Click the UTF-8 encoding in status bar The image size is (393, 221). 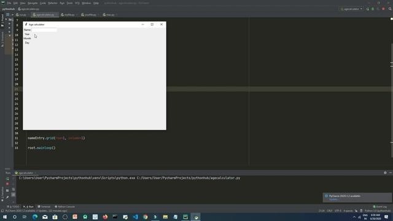pos(338,211)
